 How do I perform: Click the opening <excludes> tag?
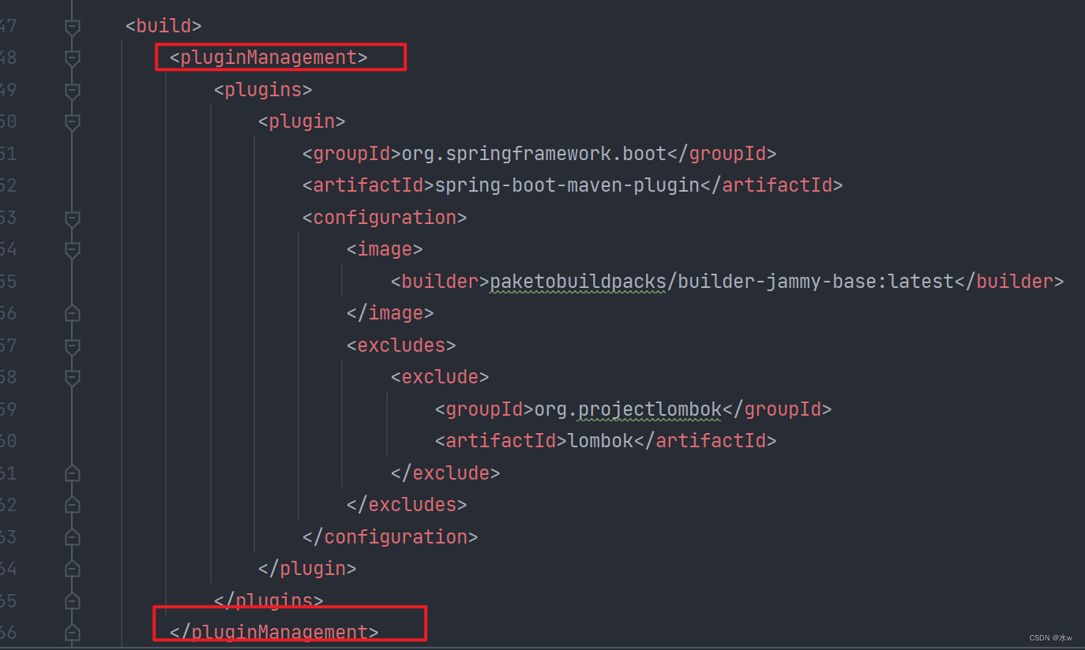point(401,345)
